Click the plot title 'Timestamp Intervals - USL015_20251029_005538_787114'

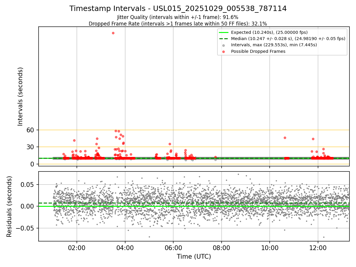coord(178,9)
